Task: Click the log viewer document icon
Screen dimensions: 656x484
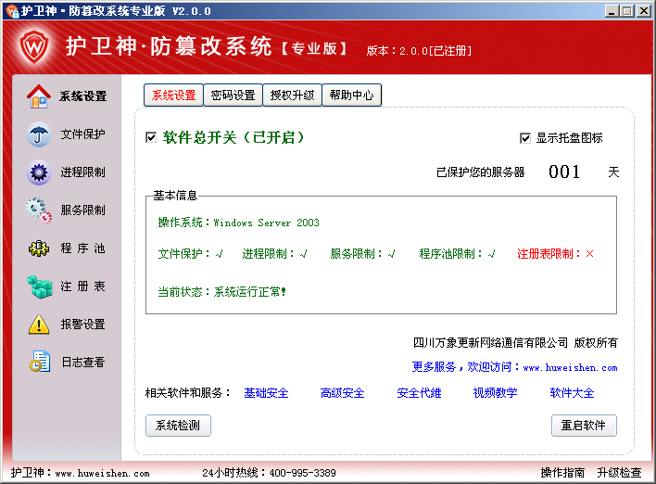Action: click(40, 362)
